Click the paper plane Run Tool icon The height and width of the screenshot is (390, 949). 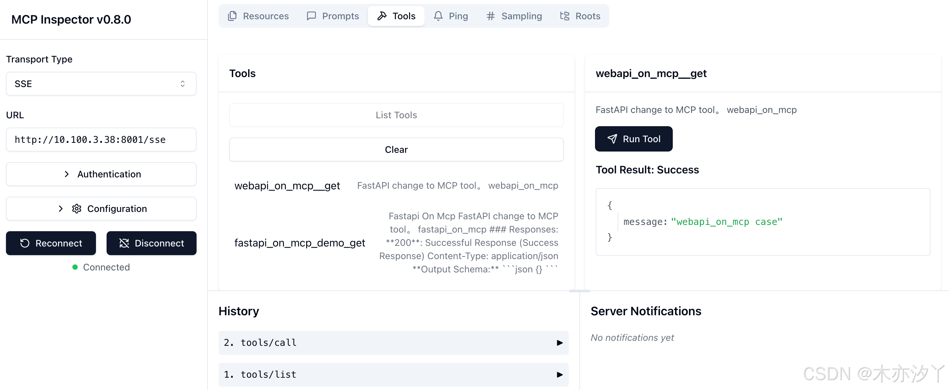(x=612, y=139)
